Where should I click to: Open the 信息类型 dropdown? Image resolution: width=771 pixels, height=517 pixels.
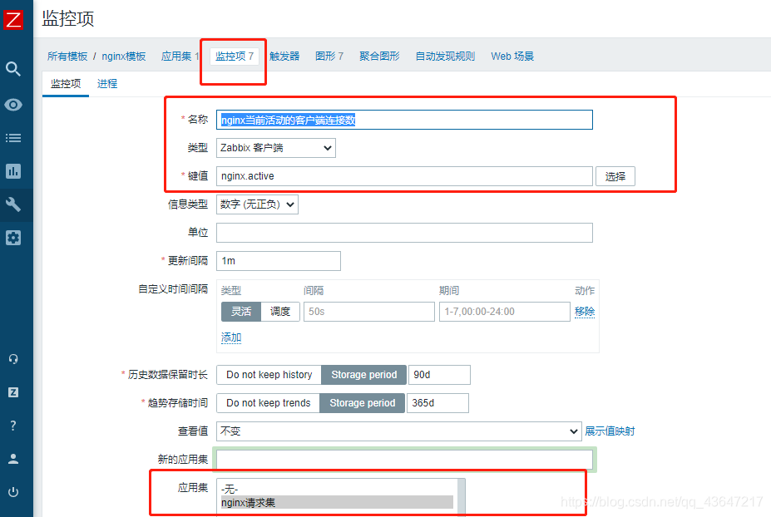tap(257, 204)
